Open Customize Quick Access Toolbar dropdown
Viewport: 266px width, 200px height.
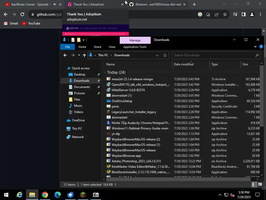coord(83,40)
